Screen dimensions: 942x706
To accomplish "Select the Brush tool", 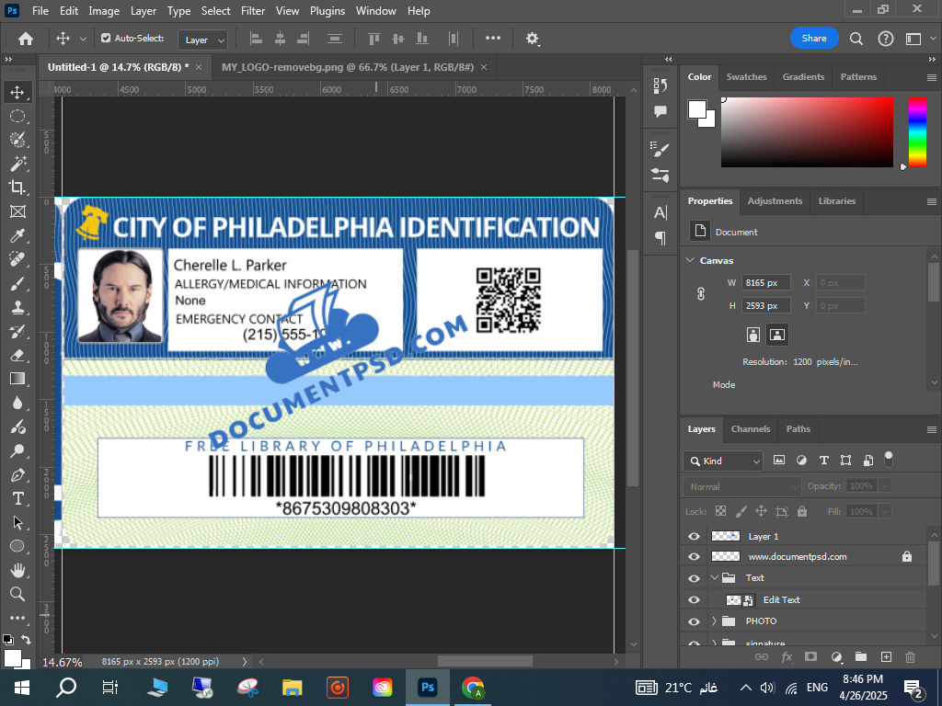I will pyautogui.click(x=17, y=283).
